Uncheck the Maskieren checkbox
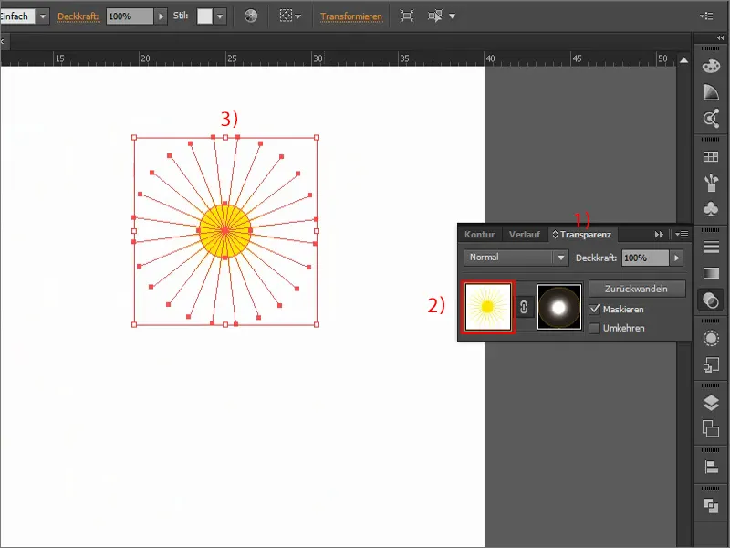 (x=594, y=309)
